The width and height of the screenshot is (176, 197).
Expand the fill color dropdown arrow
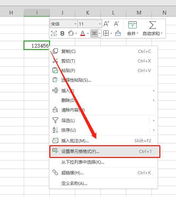[x=76, y=33]
